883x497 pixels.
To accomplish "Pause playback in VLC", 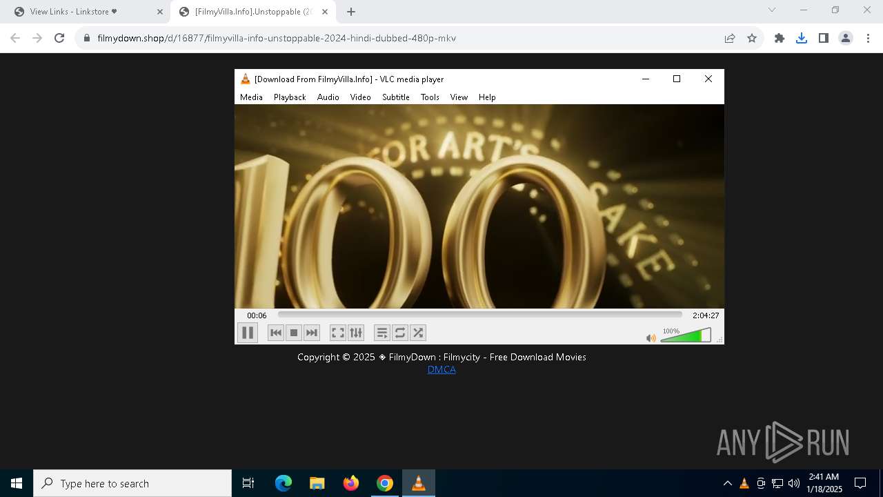I will [x=248, y=333].
